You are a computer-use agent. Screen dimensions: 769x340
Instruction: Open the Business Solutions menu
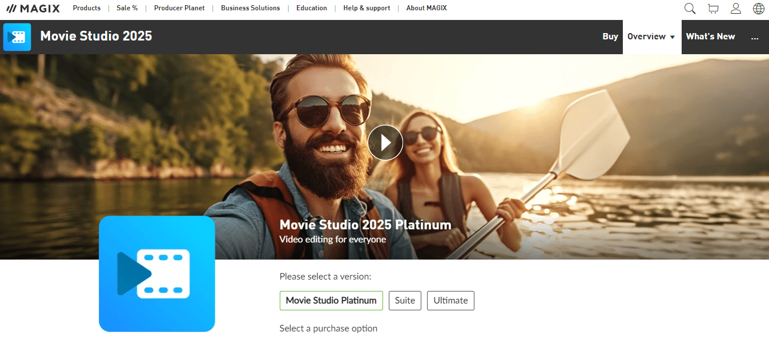click(x=251, y=8)
